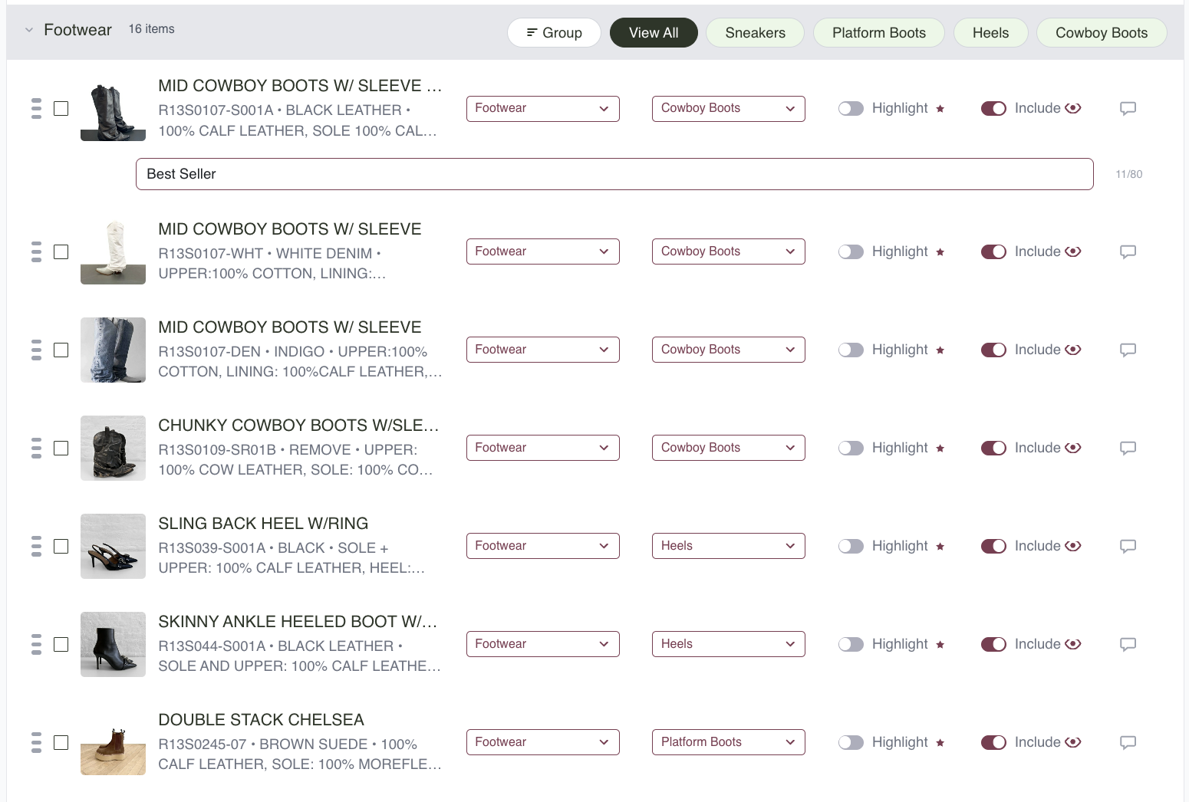Click the star beside the DOUBLE STACK CHELSEA Highlight toggle
The image size is (1189, 802).
coord(940,742)
